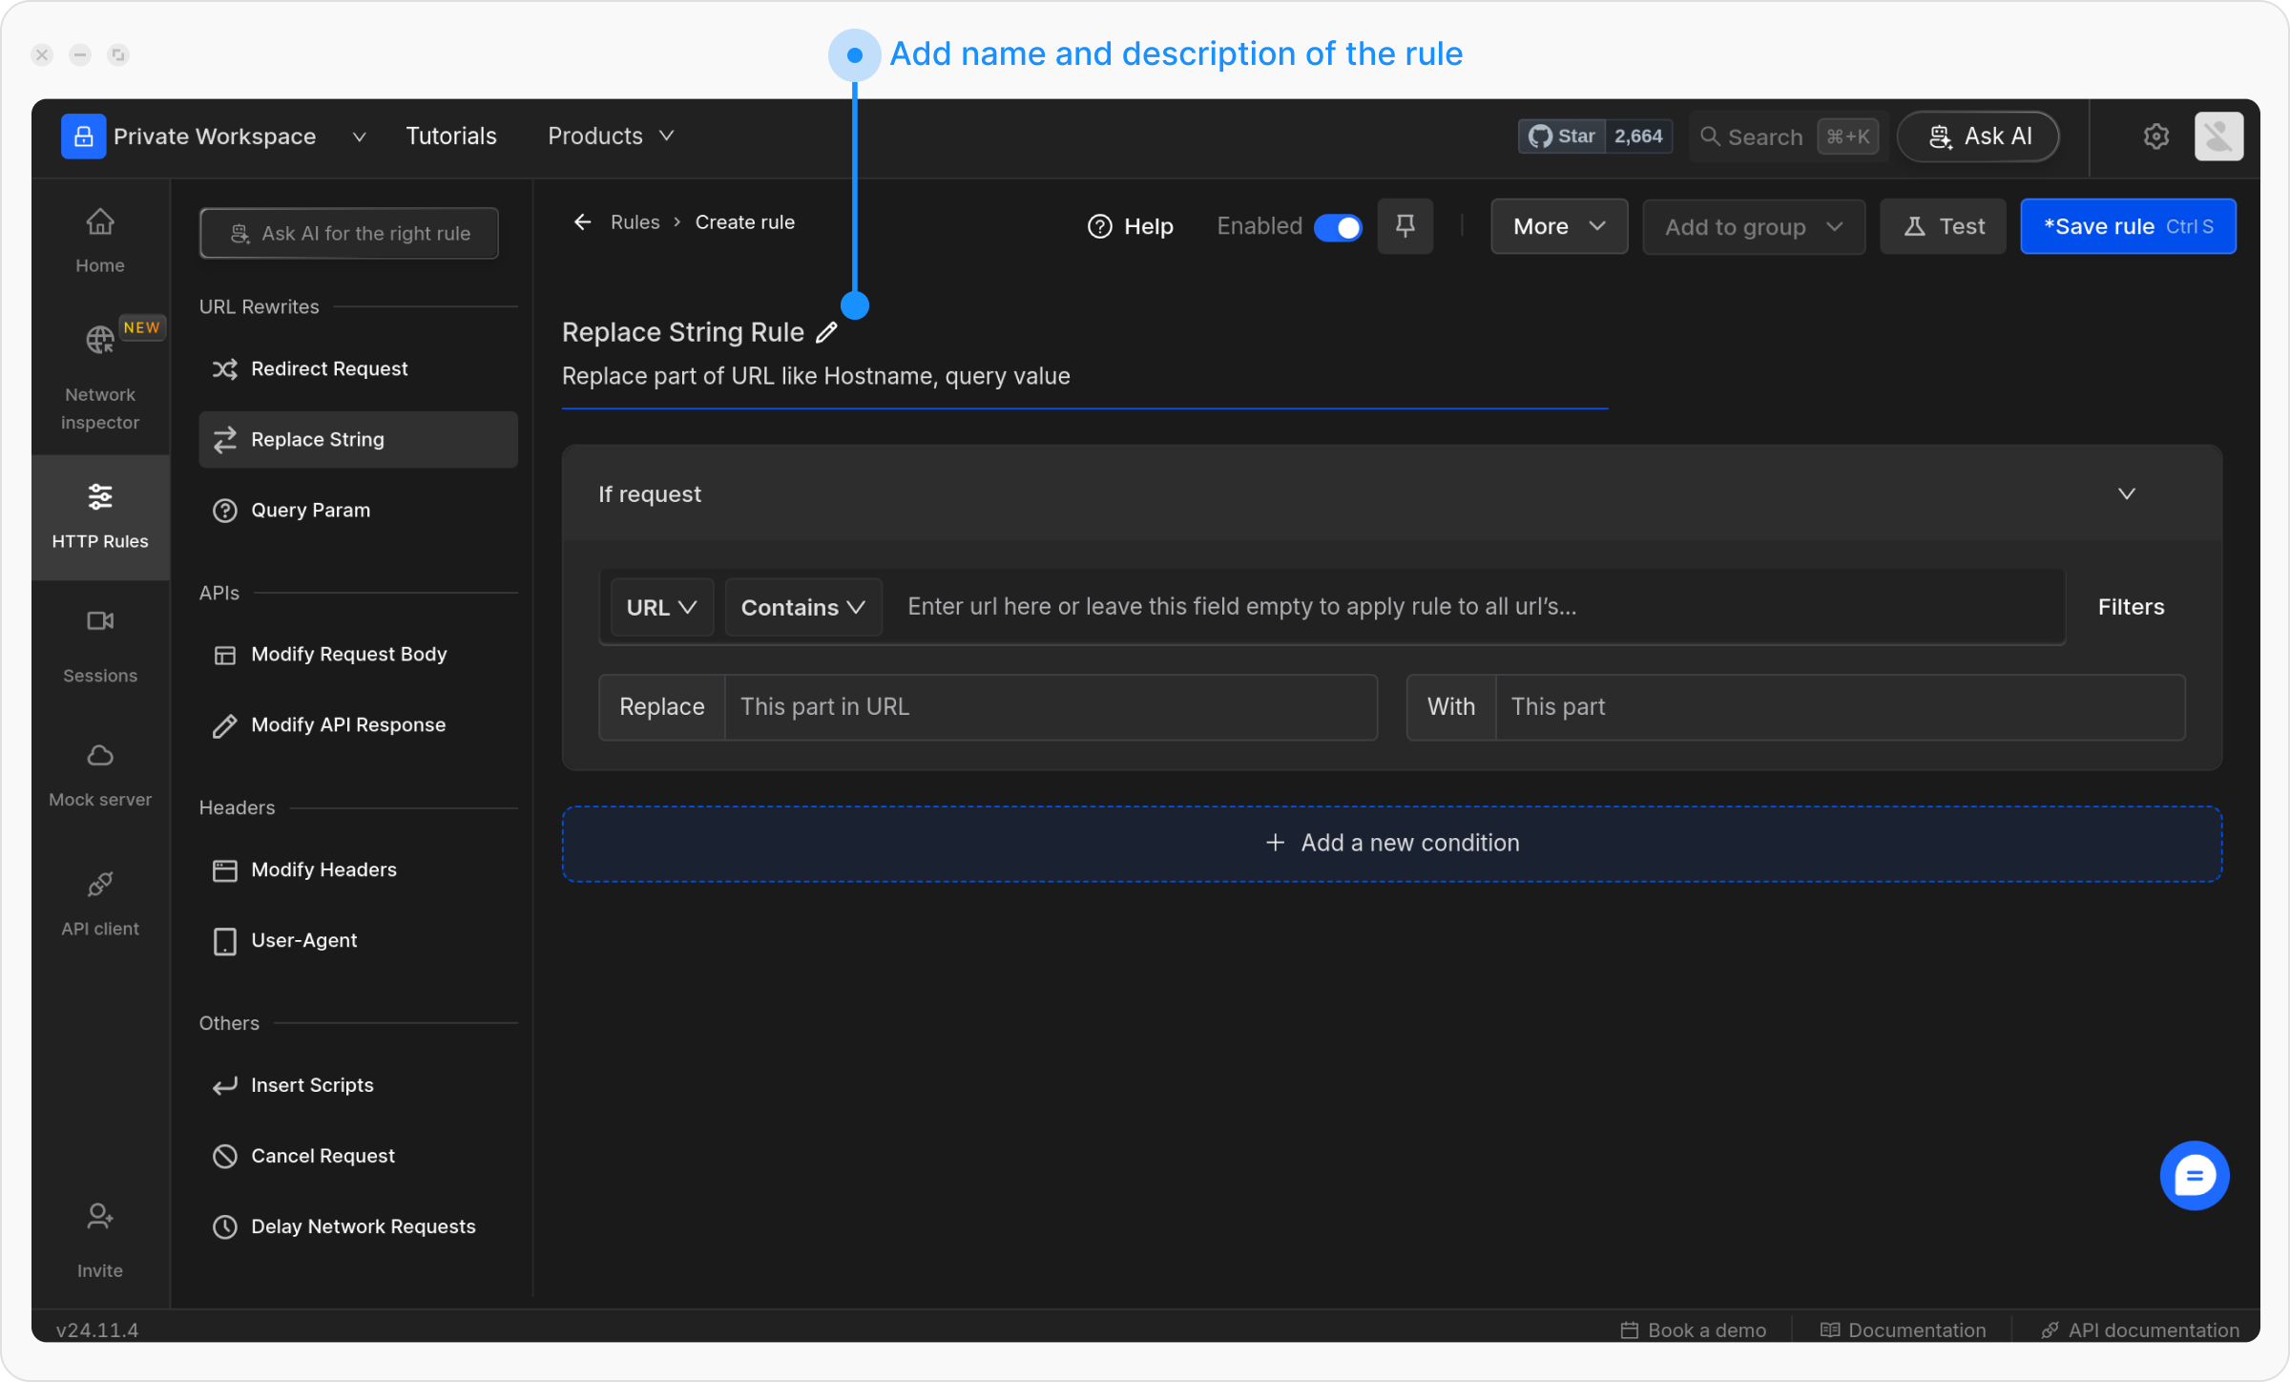The image size is (2290, 1382).
Task: Open the URL source dropdown
Action: pos(661,607)
